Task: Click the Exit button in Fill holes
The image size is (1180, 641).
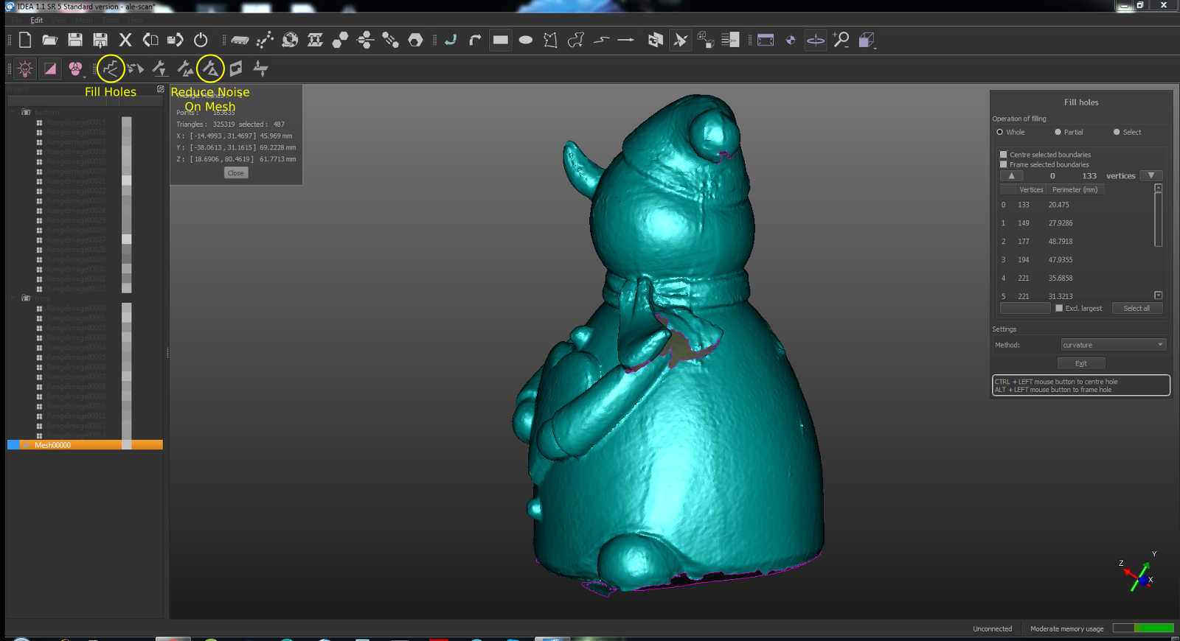Action: coord(1081,363)
